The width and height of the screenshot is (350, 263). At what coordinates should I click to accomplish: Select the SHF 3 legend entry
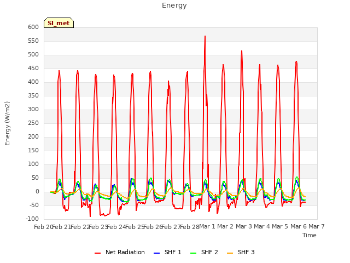[241, 252]
